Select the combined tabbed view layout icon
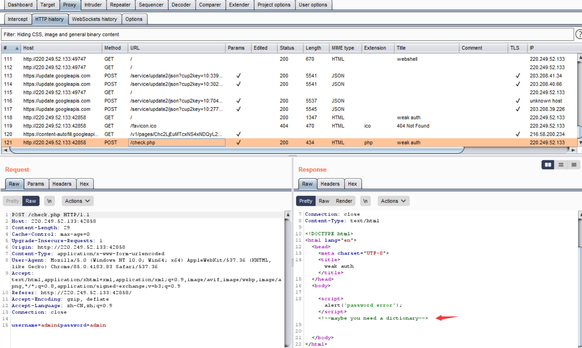The image size is (582, 348). click(574, 165)
